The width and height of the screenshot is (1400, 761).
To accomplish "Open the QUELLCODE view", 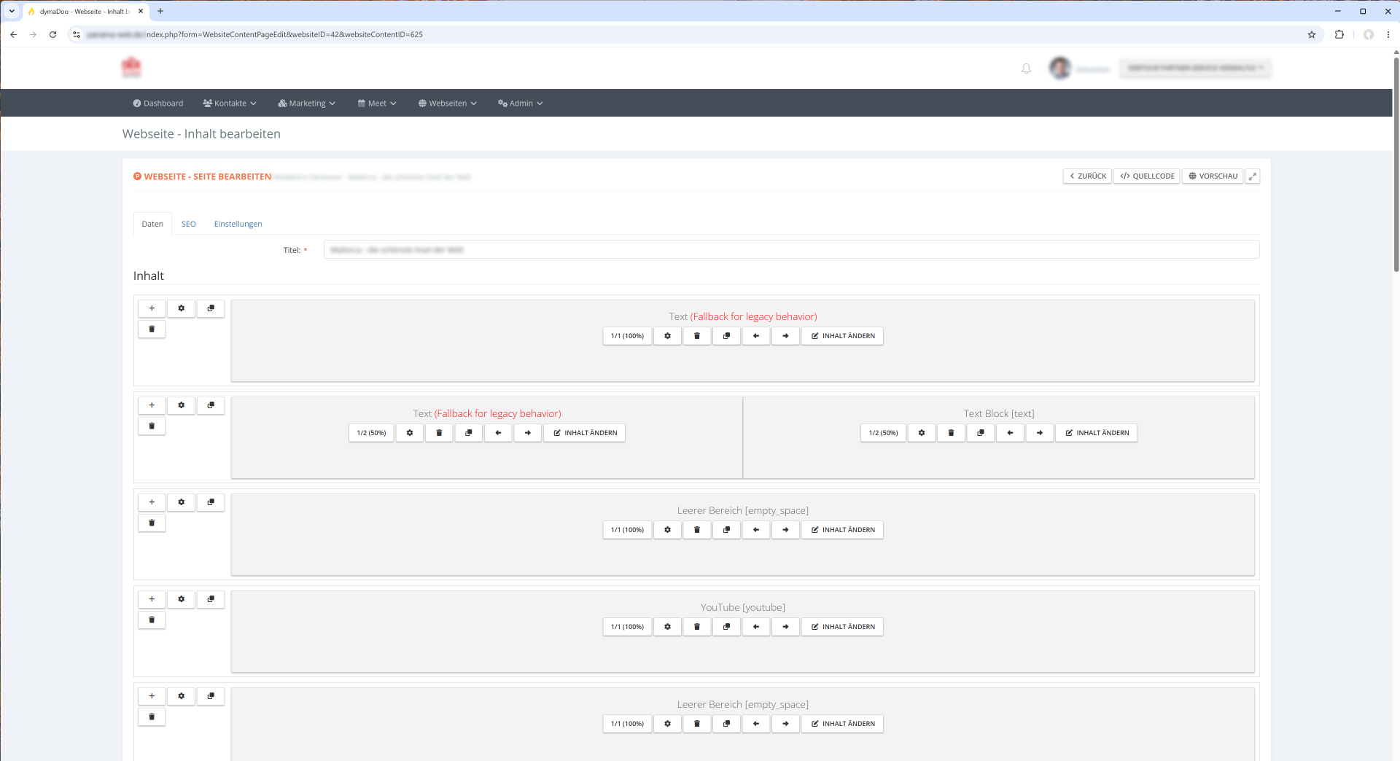I will coord(1147,176).
